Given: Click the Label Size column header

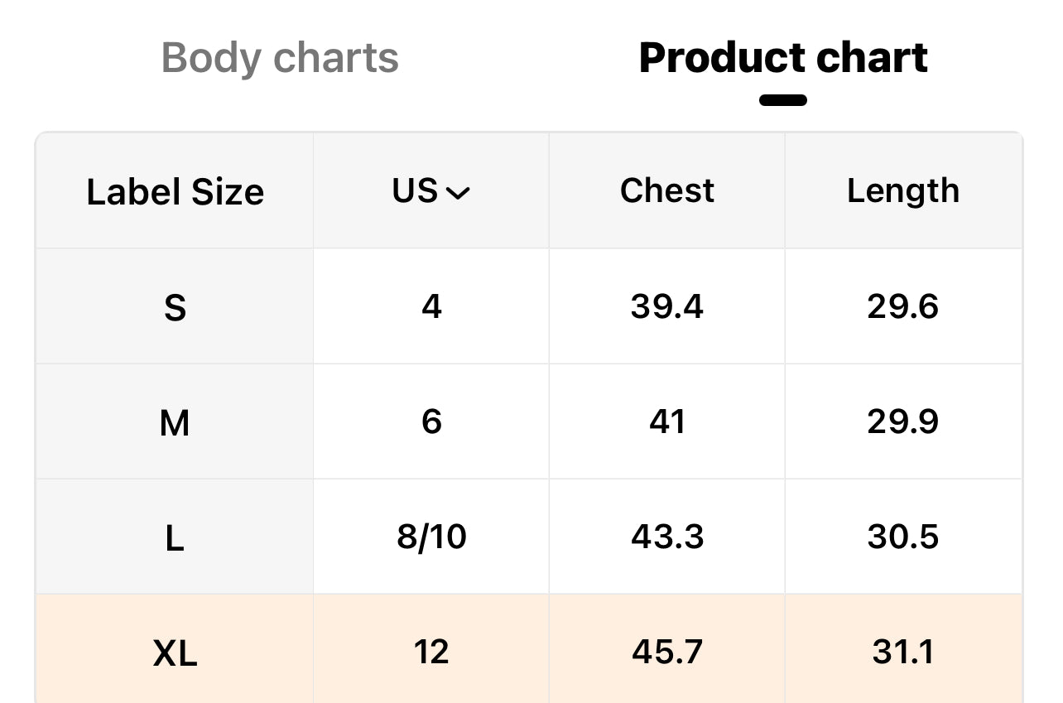Looking at the screenshot, I should point(175,192).
